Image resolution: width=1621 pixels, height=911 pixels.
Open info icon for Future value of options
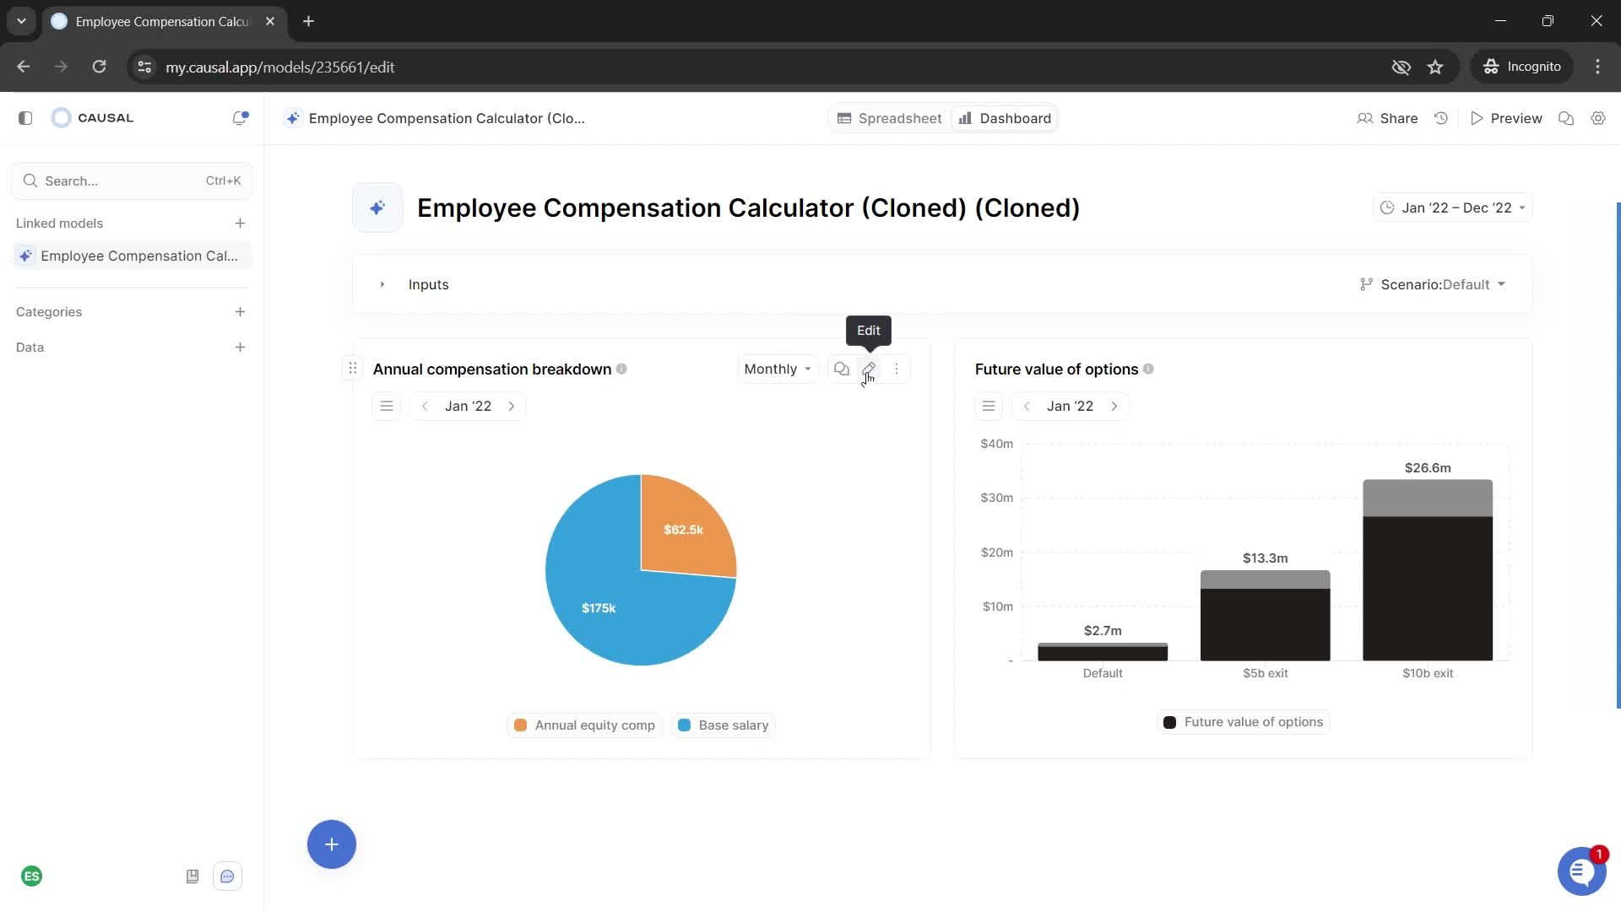(x=1148, y=369)
